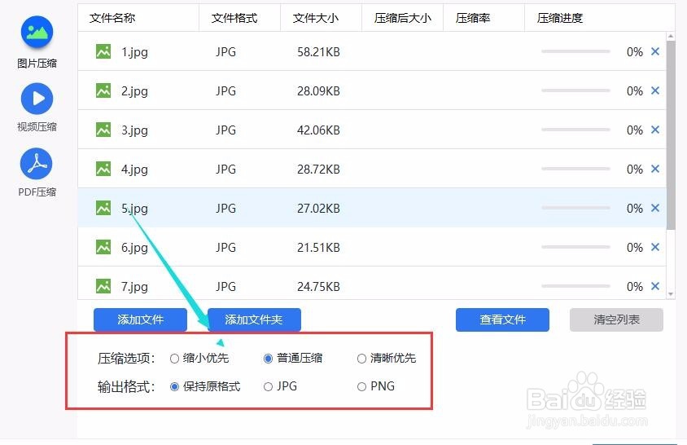Screen dimensions: 687x445
Task: Remove 4.jpg with its X icon
Action: 655,169
